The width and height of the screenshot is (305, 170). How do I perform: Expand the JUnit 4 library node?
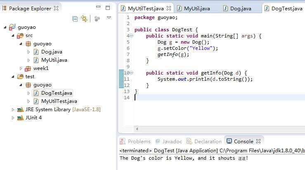13,118
